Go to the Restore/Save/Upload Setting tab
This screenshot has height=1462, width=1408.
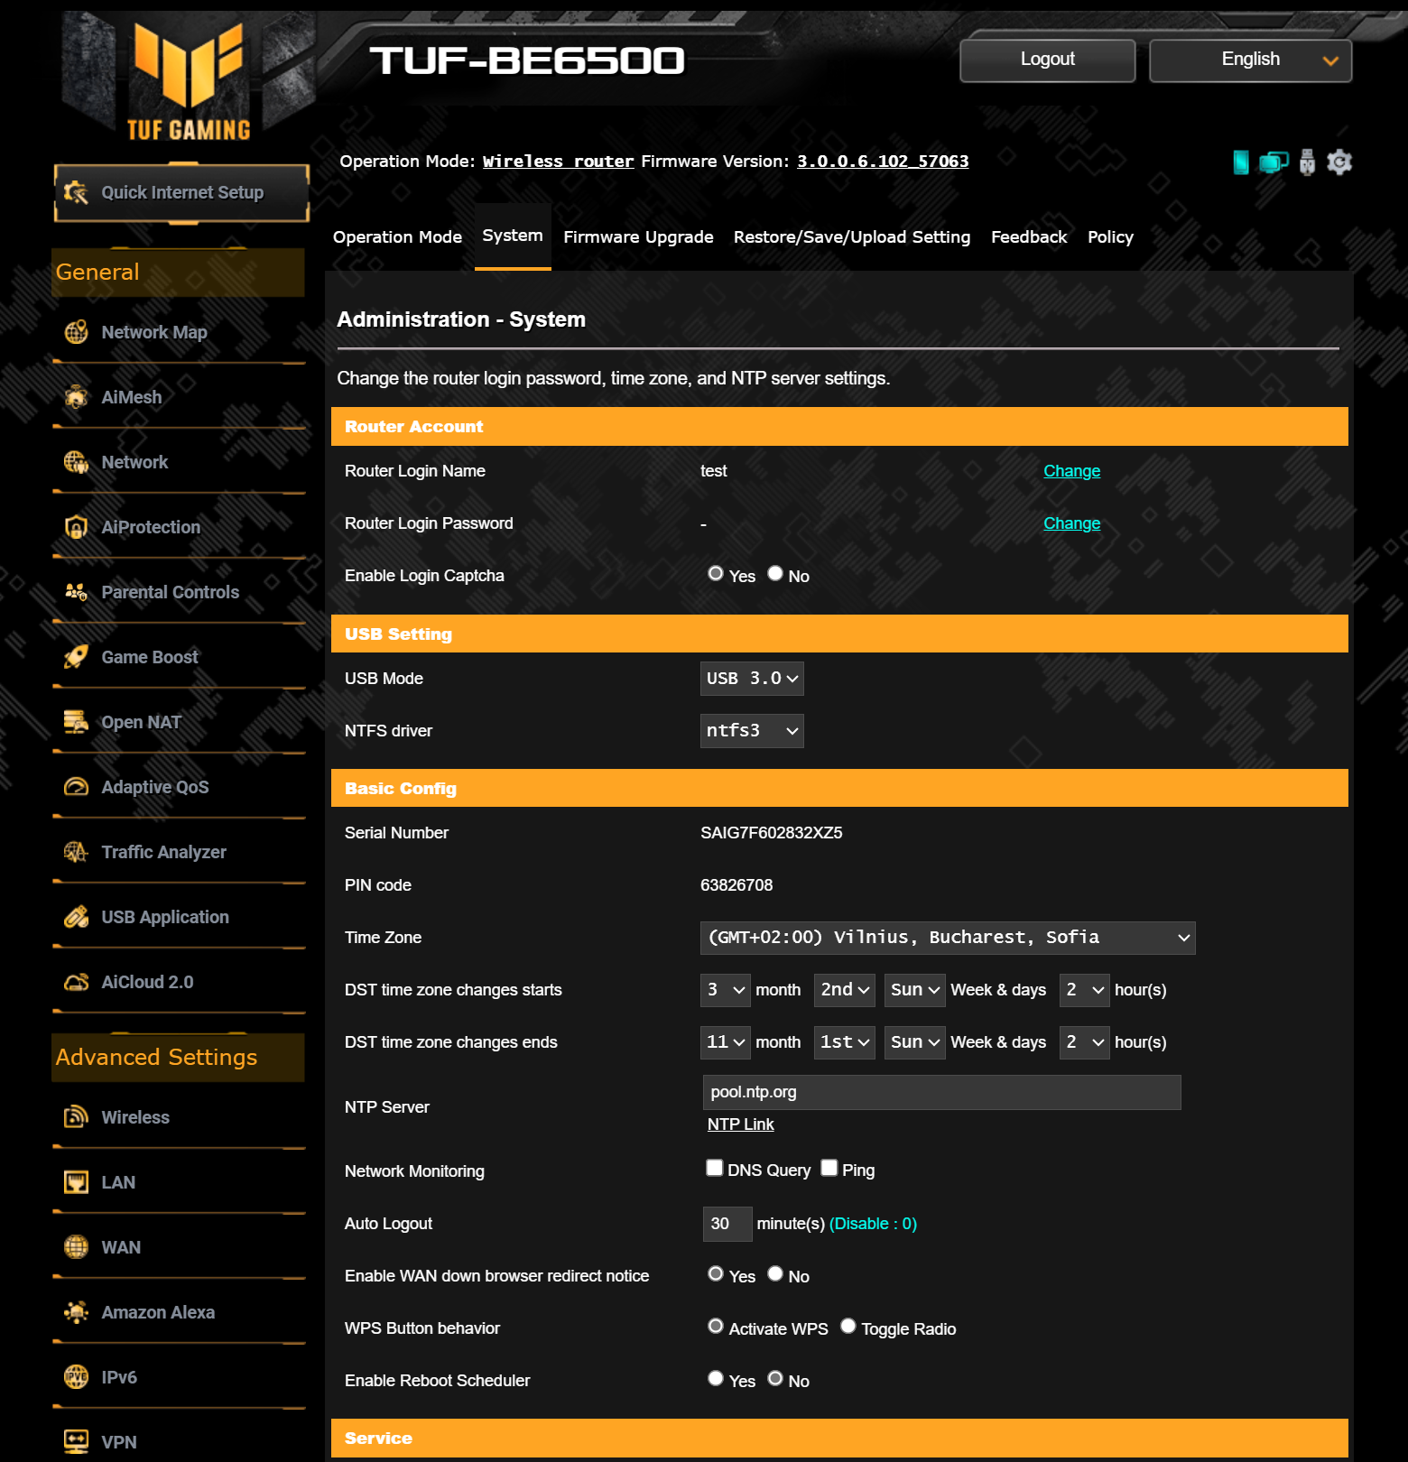click(x=852, y=237)
